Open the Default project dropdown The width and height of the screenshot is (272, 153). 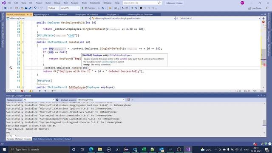pos(101,100)
